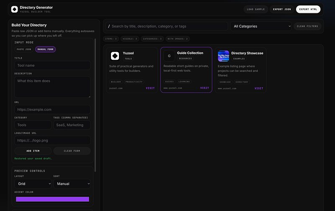Open the All Categories dropdown

261,26
